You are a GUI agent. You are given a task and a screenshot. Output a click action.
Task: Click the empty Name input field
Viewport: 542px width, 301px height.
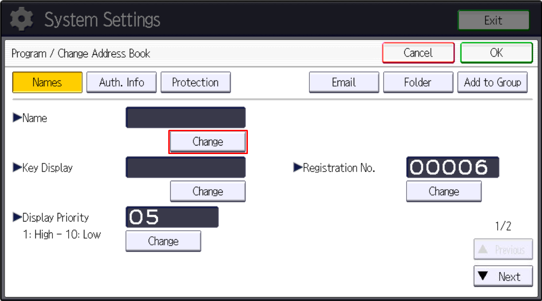point(185,117)
